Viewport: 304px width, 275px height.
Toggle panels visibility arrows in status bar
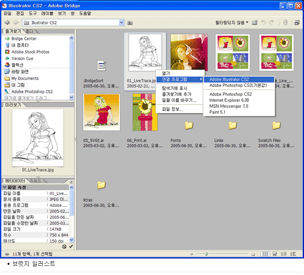click(x=7, y=254)
